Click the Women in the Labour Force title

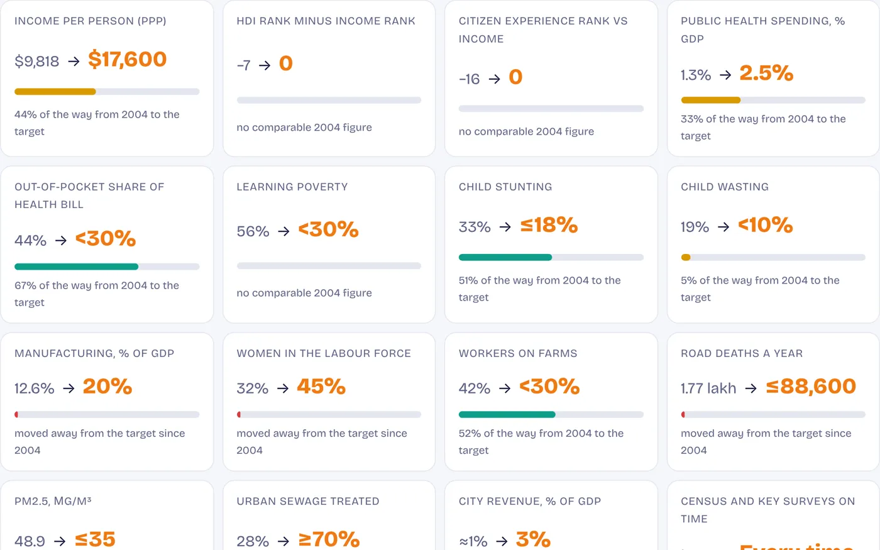tap(324, 353)
